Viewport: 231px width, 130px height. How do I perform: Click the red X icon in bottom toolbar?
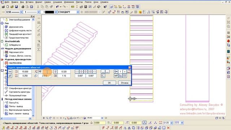click(x=168, y=128)
